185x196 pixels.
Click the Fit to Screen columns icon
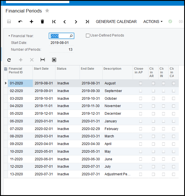click(x=43, y=60)
